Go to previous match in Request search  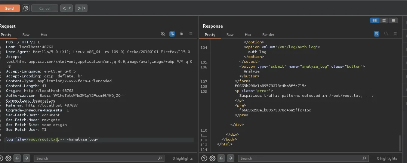(x=17, y=158)
